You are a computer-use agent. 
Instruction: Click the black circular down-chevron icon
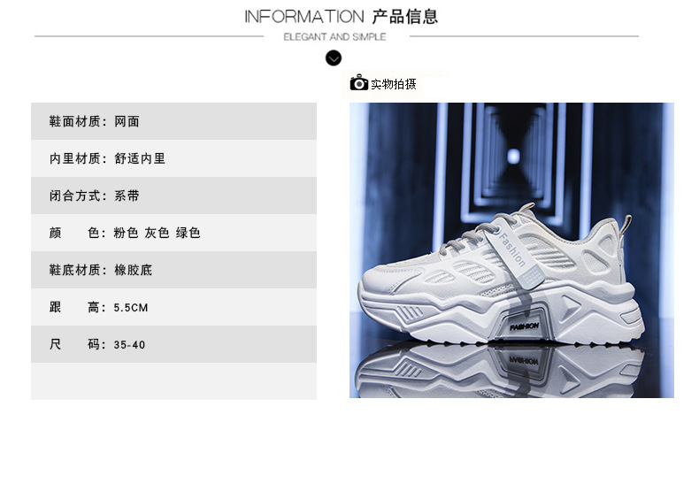(334, 58)
